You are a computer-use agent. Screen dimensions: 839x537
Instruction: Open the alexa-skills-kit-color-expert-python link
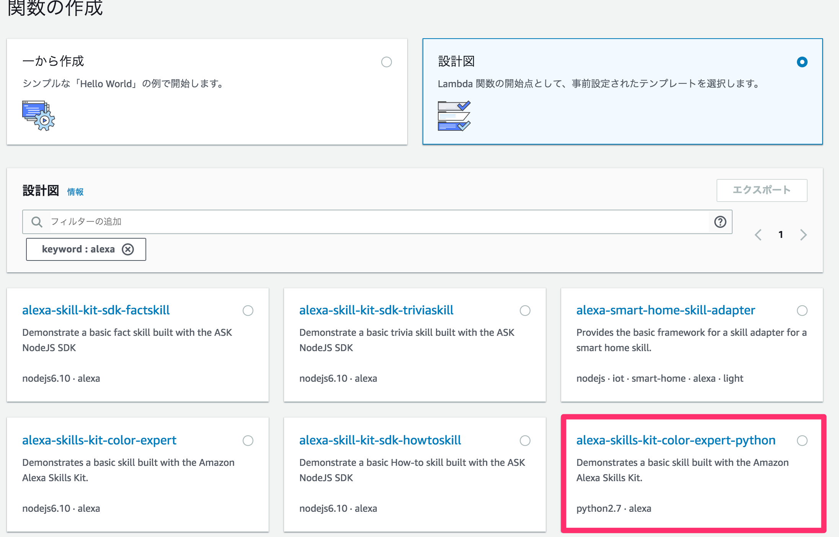point(676,440)
